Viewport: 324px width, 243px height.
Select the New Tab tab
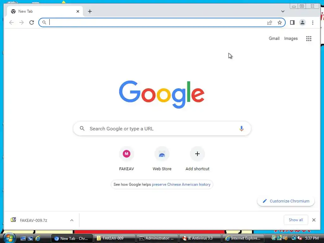point(45,11)
